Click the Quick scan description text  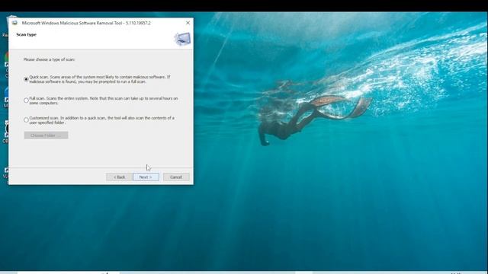pyautogui.click(x=100, y=79)
